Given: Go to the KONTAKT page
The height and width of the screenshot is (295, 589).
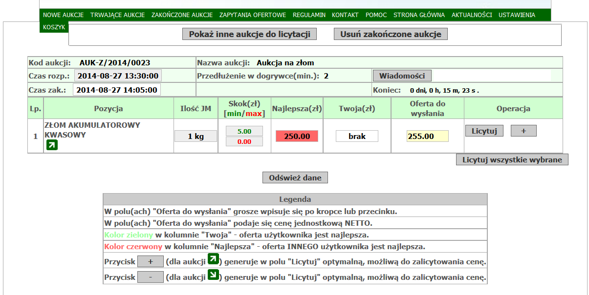Looking at the screenshot, I should click(x=345, y=15).
